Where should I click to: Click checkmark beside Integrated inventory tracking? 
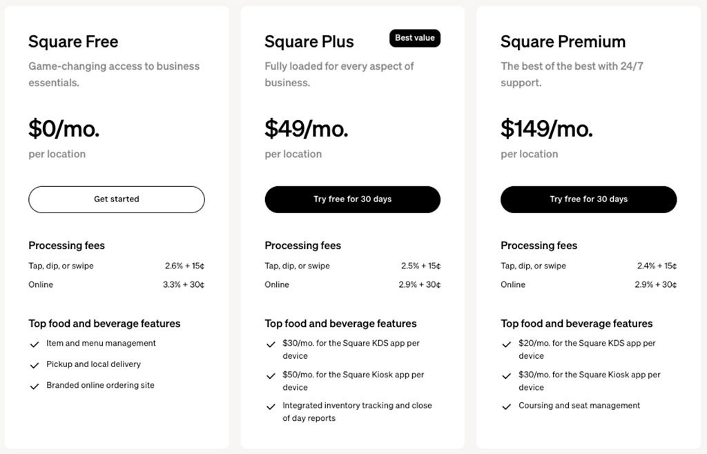click(271, 407)
